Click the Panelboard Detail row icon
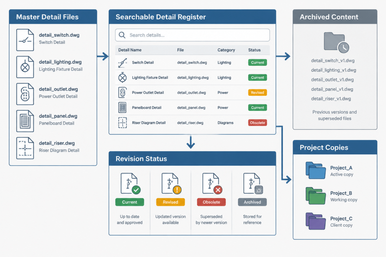 point(123,107)
